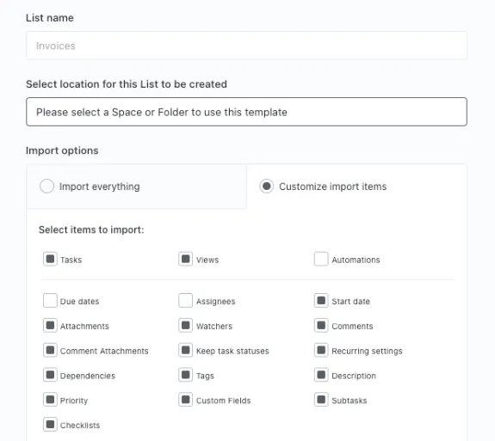Disable the Start date checkbox
495x441 pixels.
pos(321,300)
